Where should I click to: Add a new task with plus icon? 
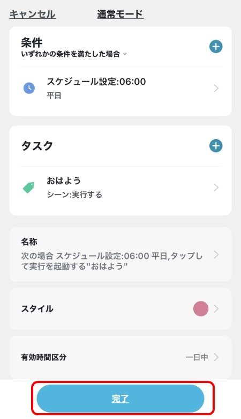216,146
